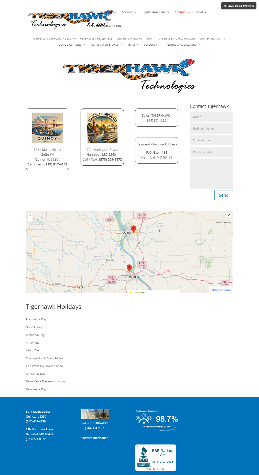Click the Business Name field
Image resolution: width=259 pixels, height=475 pixels.
tap(211, 128)
